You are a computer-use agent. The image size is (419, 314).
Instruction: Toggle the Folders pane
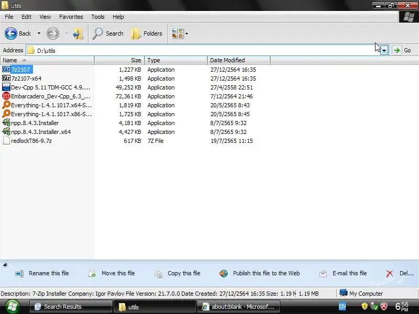pos(147,33)
